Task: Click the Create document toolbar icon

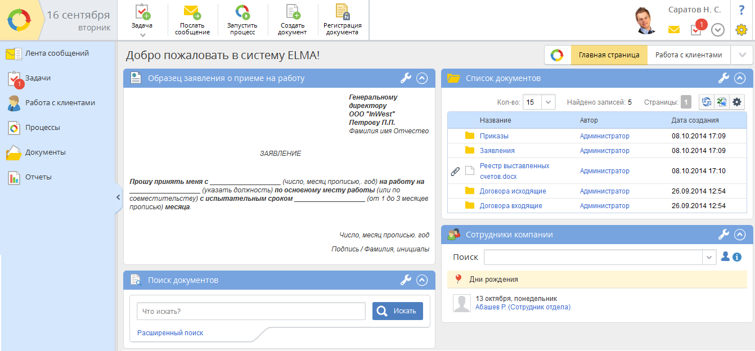Action: [293, 12]
